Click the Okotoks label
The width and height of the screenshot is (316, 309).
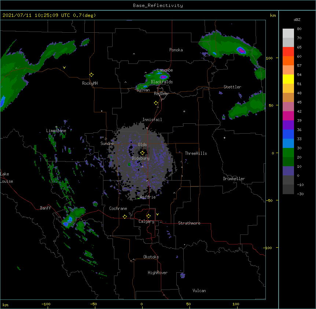(151, 257)
